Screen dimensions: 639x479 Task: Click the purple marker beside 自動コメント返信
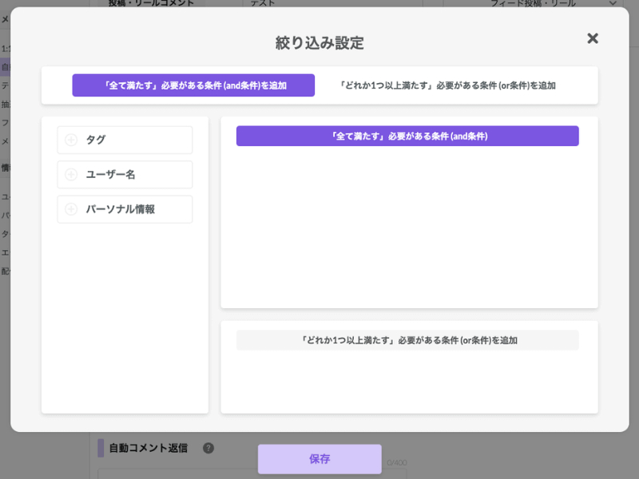(x=101, y=448)
